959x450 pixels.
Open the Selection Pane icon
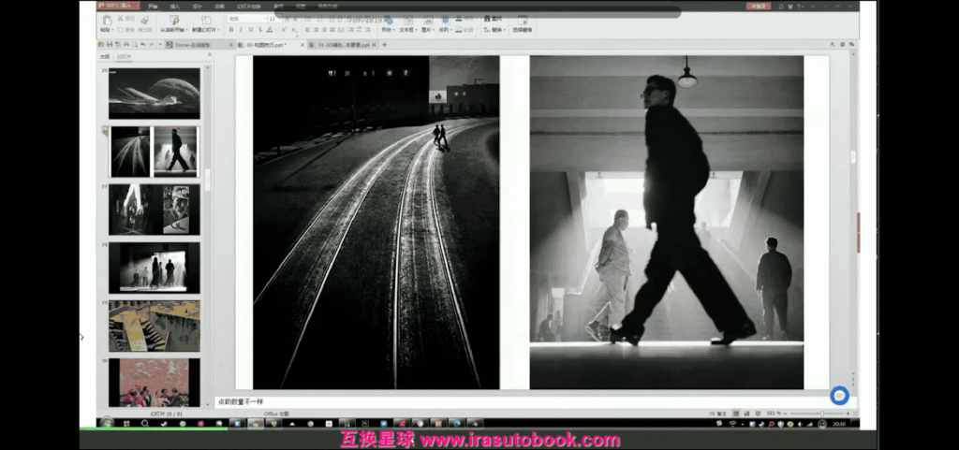(522, 21)
